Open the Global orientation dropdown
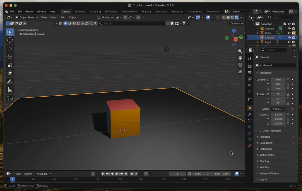This screenshot has height=191, width=302. pyautogui.click(x=105, y=17)
